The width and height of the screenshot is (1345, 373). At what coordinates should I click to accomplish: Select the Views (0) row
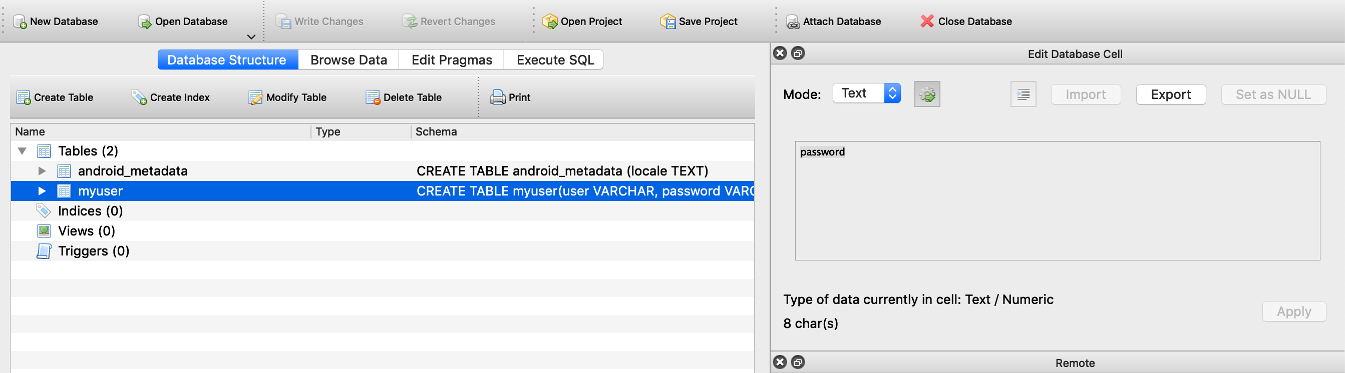pyautogui.click(x=382, y=231)
